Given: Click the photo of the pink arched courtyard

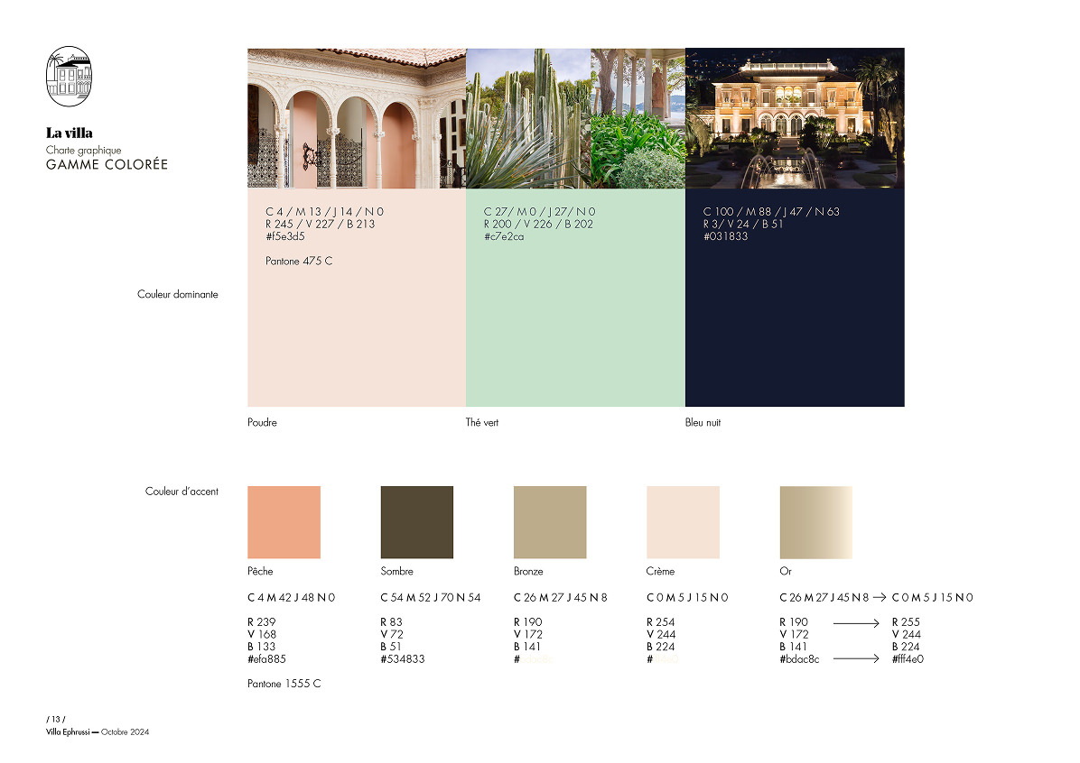Looking at the screenshot, I should 355,117.
